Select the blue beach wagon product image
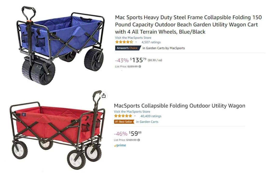This screenshot has height=176, width=266. point(60,45)
